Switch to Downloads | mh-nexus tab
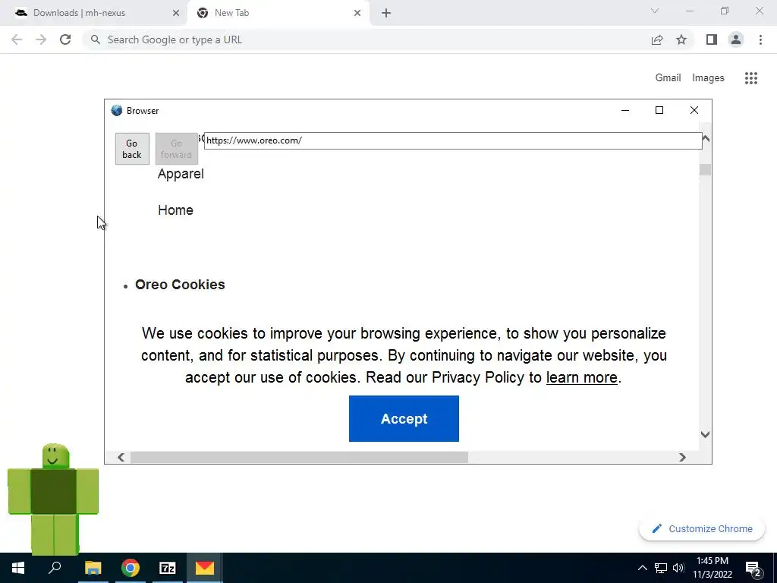 pyautogui.click(x=94, y=13)
